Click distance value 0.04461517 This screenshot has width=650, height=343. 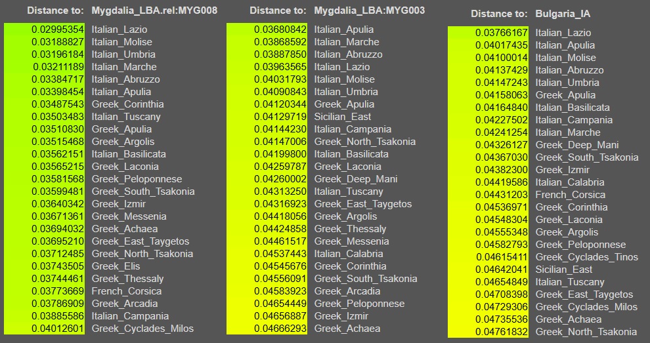(x=280, y=241)
